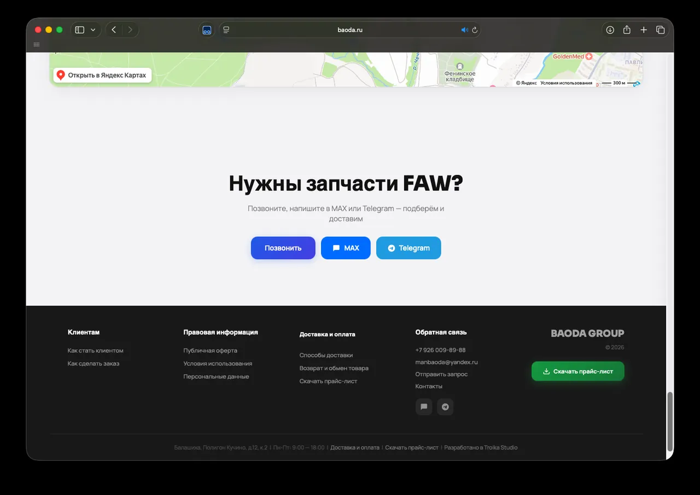This screenshot has height=495, width=700.
Task: Click the GoldenMed place on the map
Action: pos(573,56)
